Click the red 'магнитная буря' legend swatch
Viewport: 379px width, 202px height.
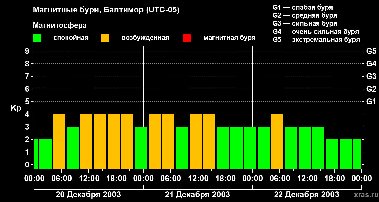(x=187, y=38)
